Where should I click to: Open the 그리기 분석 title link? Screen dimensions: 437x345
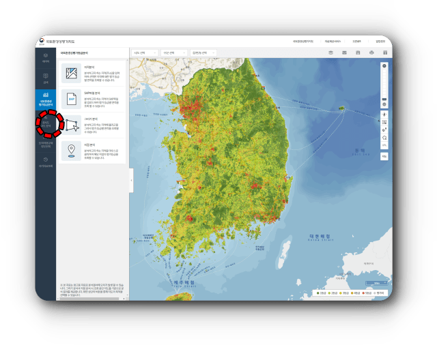point(91,119)
